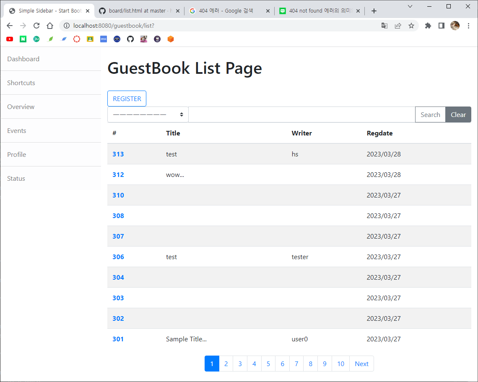Viewport: 478px width, 382px height.
Task: Share this page from the address bar
Action: pyautogui.click(x=398, y=26)
